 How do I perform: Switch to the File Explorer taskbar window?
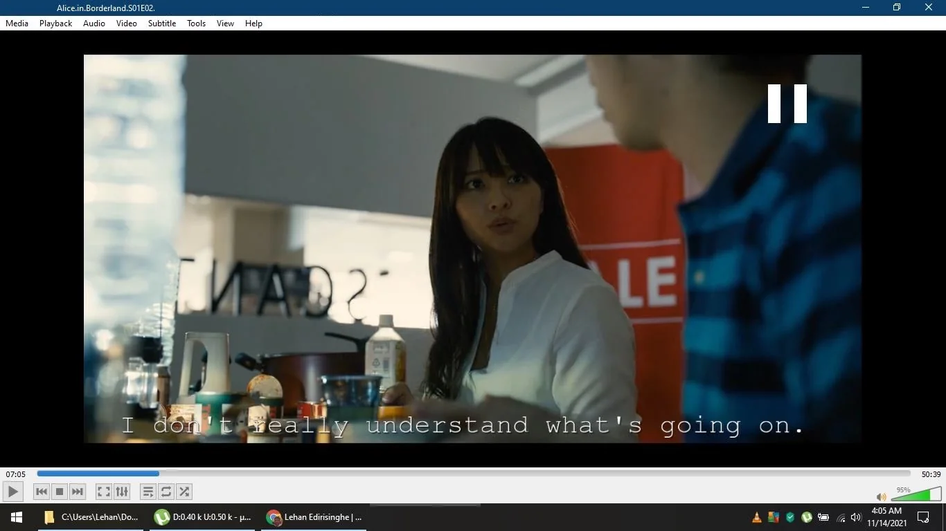pos(91,517)
